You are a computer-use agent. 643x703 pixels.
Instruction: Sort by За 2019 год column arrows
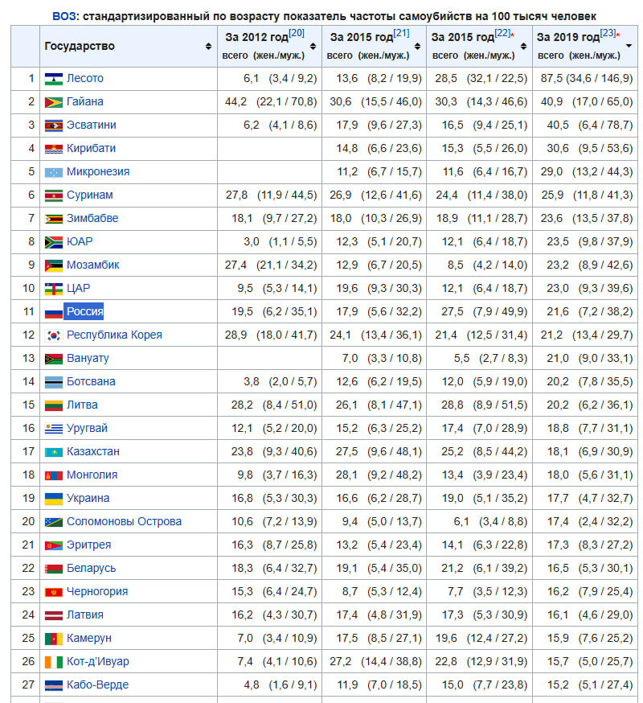click(629, 47)
